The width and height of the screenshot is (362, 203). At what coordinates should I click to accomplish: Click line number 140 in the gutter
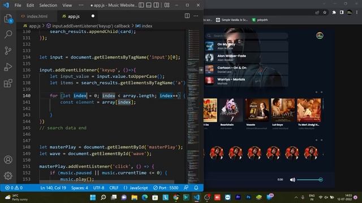click(27, 95)
